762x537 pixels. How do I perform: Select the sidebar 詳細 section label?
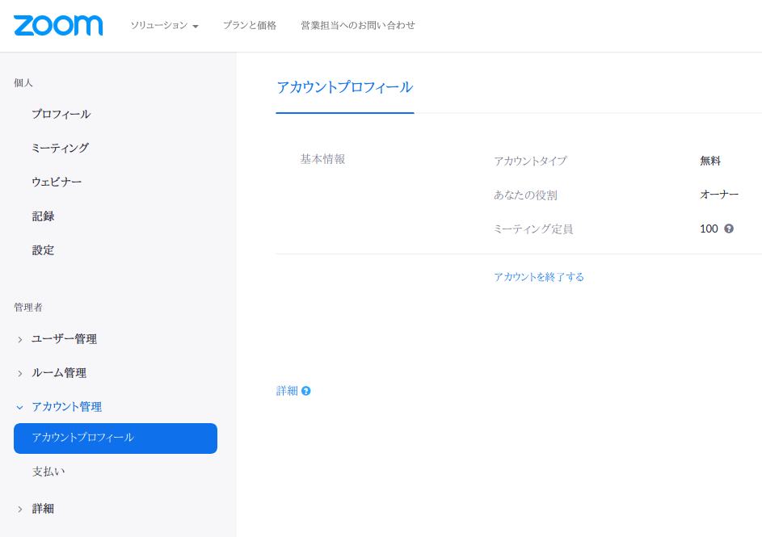(x=43, y=509)
